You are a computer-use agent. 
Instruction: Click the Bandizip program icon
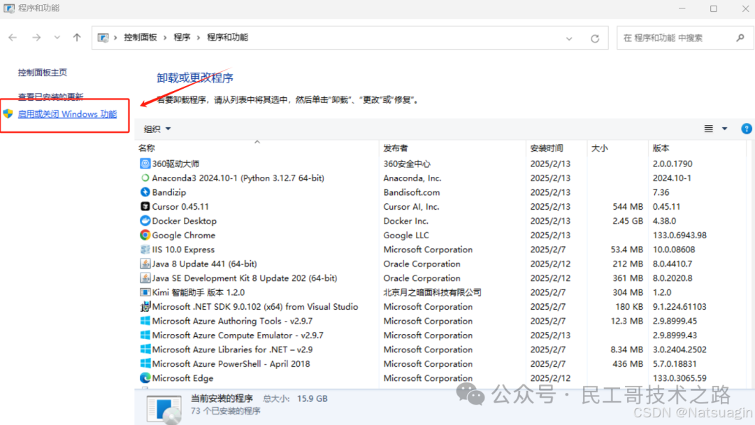(x=145, y=192)
